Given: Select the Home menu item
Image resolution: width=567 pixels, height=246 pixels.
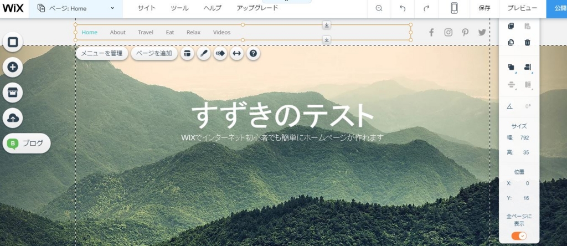Looking at the screenshot, I should coord(89,32).
